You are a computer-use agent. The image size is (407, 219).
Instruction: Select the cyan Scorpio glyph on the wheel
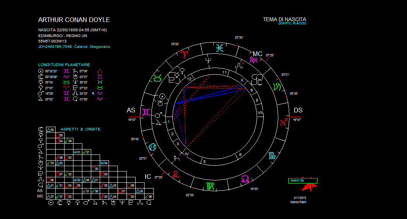(x=272, y=156)
